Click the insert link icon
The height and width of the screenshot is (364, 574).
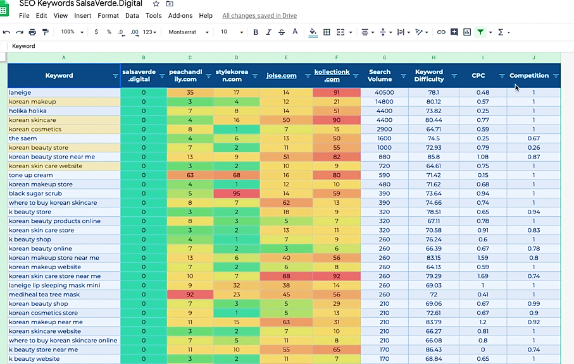click(x=441, y=32)
